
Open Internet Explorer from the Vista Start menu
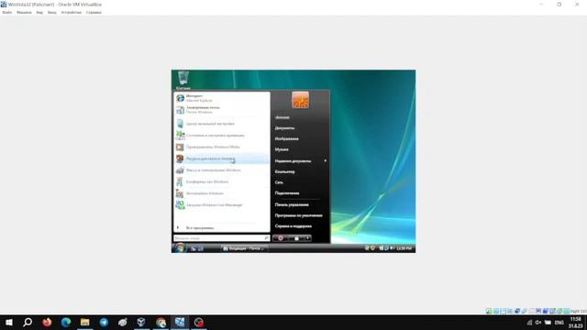pyautogui.click(x=222, y=98)
